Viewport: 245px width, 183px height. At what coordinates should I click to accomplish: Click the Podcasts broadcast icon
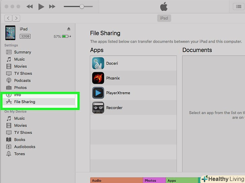pos(9,80)
